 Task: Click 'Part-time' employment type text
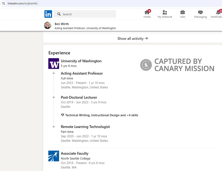67,132
